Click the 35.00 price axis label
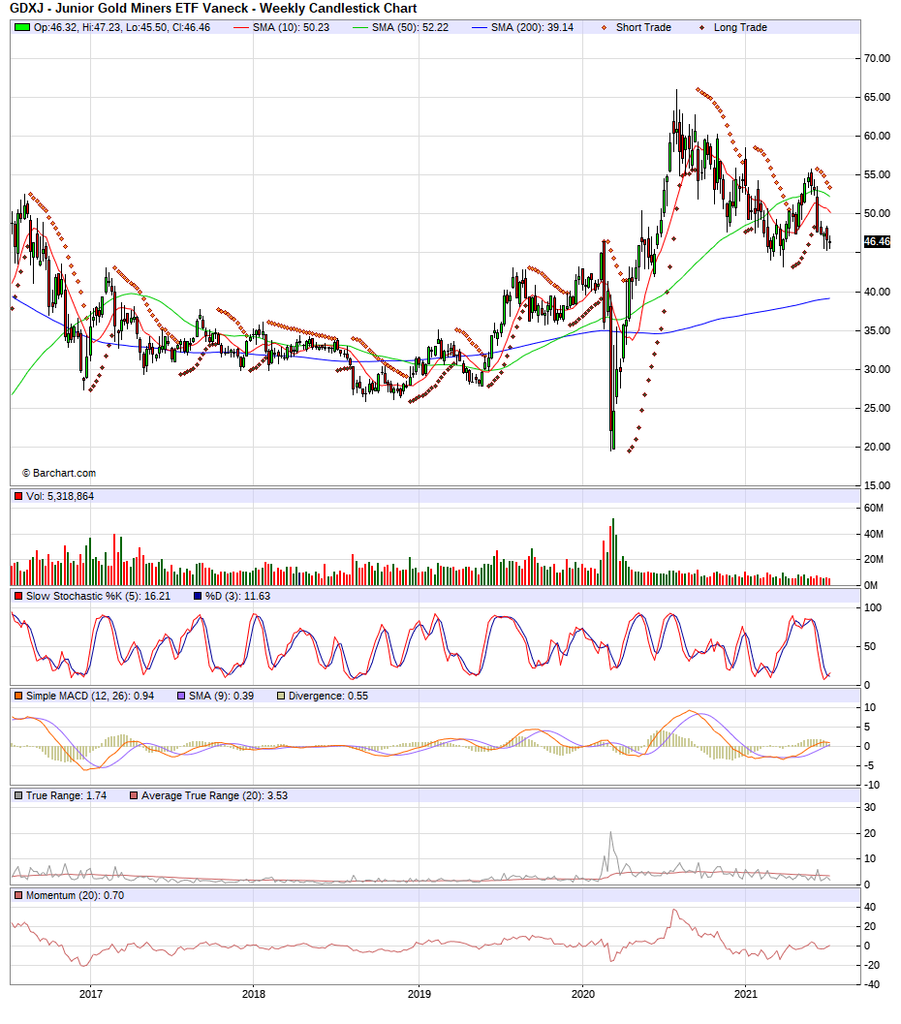This screenshot has width=901, height=1024. [x=877, y=331]
